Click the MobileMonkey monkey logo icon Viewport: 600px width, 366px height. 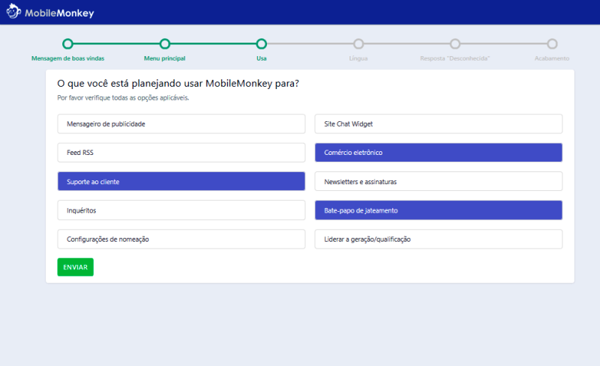coord(13,11)
